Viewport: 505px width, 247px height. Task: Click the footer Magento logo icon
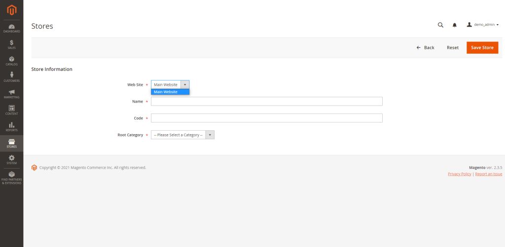pos(34,168)
